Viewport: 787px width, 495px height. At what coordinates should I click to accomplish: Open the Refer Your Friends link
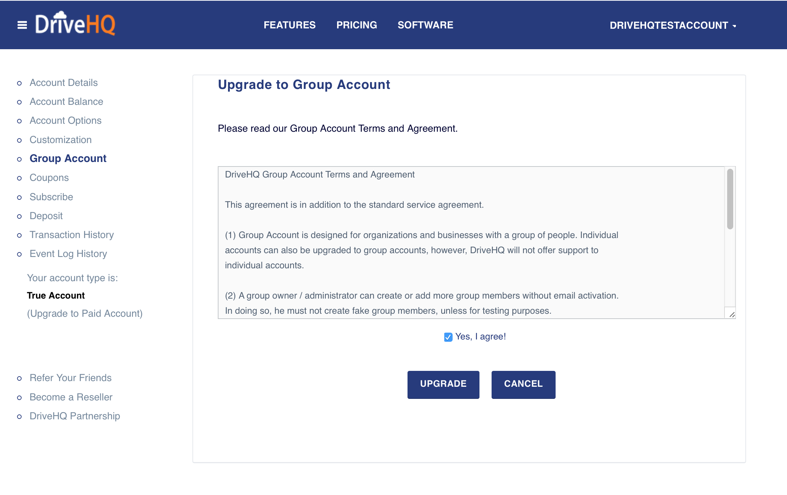(70, 378)
